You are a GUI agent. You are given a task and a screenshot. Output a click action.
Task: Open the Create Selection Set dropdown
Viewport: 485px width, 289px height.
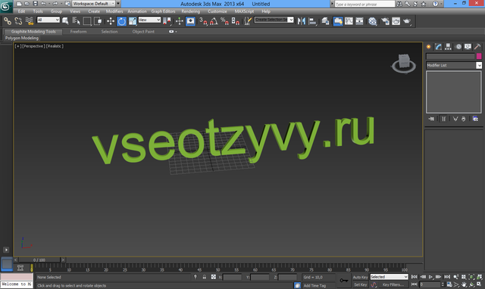pos(274,20)
